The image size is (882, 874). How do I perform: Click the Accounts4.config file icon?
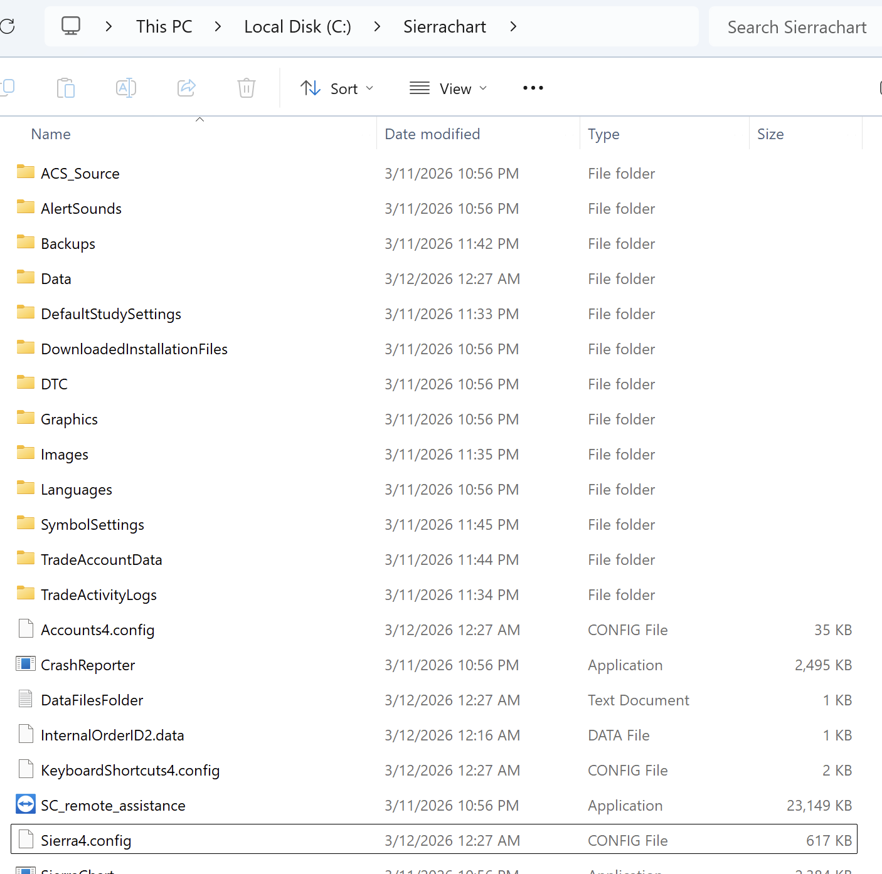pos(26,628)
